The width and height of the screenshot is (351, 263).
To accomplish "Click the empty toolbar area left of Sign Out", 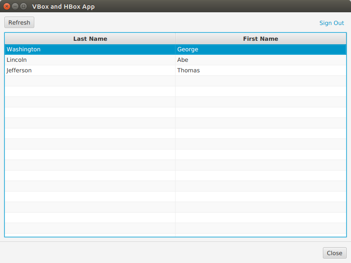I will 175,23.
